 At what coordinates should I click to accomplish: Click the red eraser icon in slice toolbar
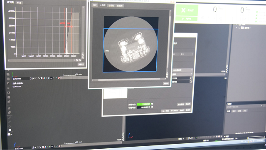pyautogui.click(x=59, y=78)
